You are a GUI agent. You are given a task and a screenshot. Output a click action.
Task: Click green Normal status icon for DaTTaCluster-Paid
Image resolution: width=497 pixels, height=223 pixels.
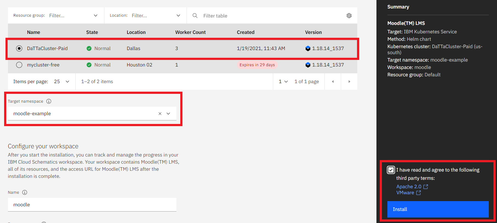89,48
